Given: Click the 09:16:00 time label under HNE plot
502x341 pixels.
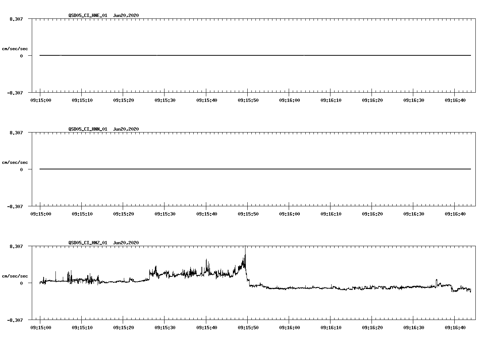Looking at the screenshot, I should click(x=289, y=100).
